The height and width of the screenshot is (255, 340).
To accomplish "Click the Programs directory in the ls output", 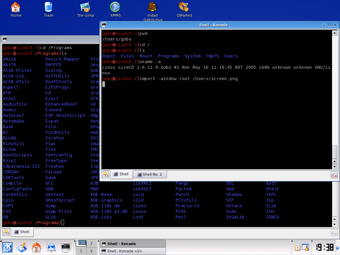I will tap(168, 56).
